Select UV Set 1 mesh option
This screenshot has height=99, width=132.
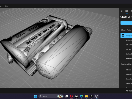129,50
